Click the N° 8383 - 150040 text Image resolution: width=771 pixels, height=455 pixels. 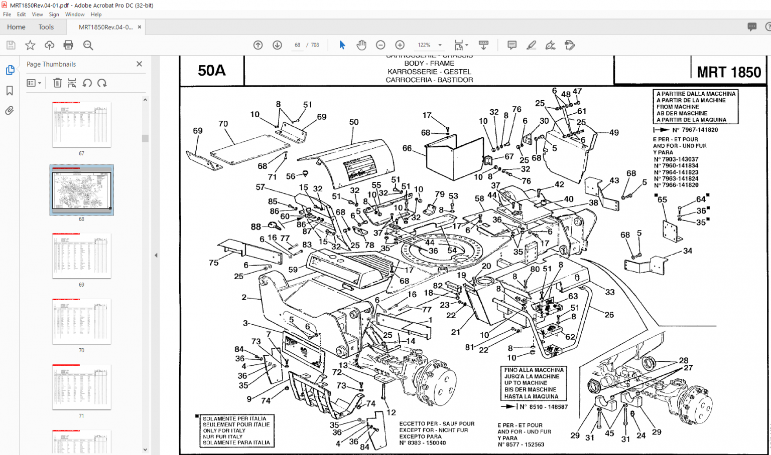[423, 443]
